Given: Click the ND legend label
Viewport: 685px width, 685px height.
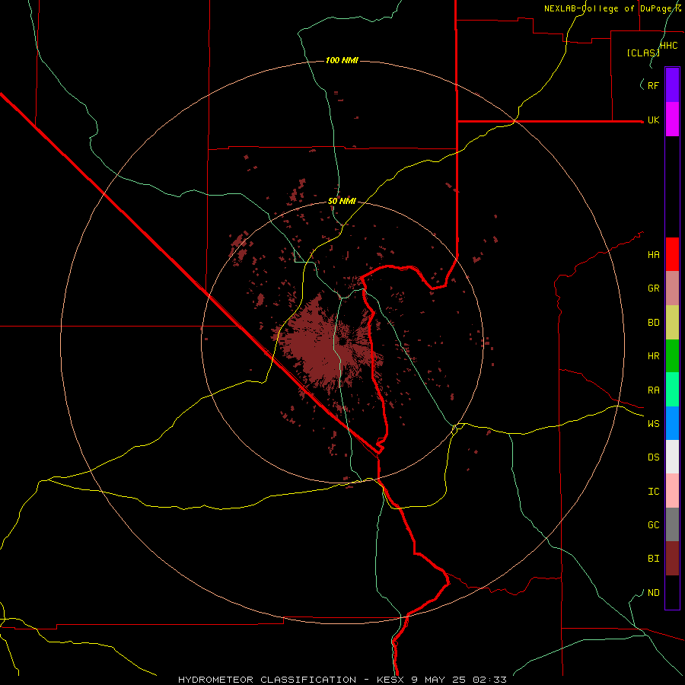Looking at the screenshot, I should [x=653, y=593].
